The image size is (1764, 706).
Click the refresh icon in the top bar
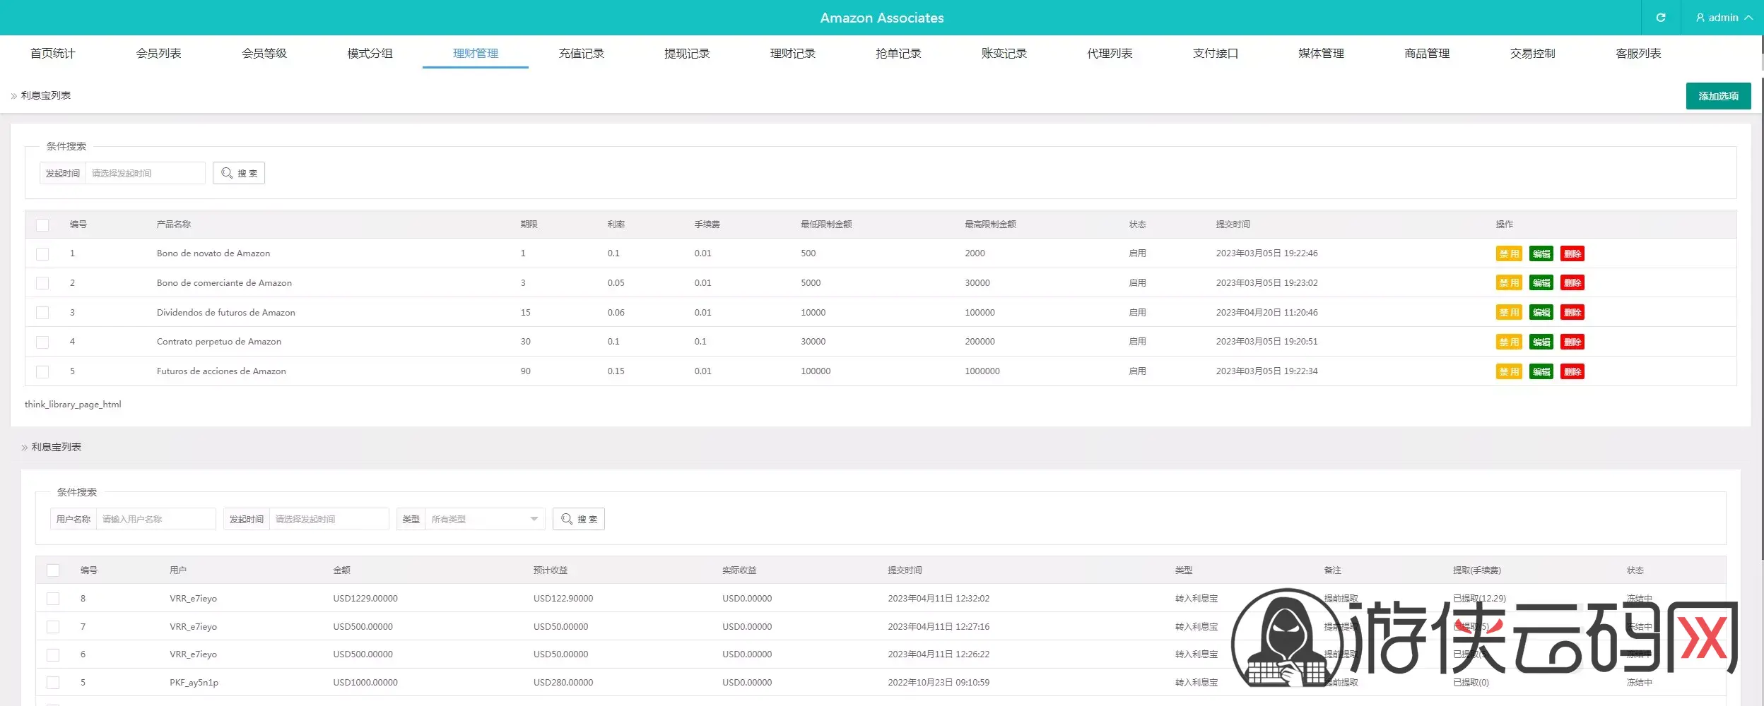click(1661, 18)
